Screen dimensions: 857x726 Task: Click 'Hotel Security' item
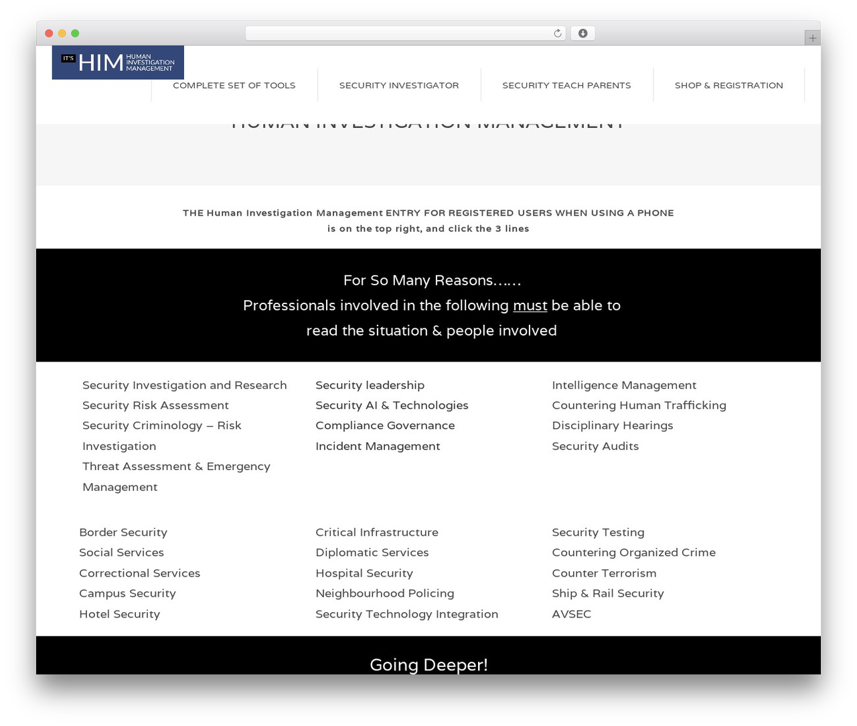[x=119, y=614]
